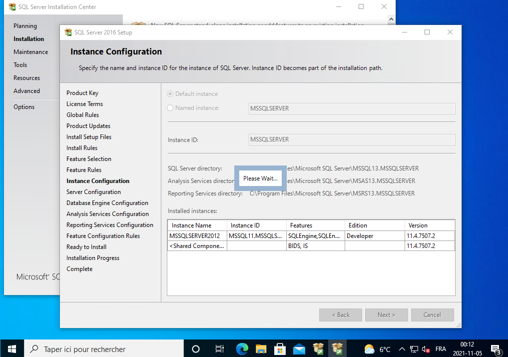Image resolution: width=508 pixels, height=357 pixels.
Task: Open File Explorer in the taskbar
Action: point(261,348)
